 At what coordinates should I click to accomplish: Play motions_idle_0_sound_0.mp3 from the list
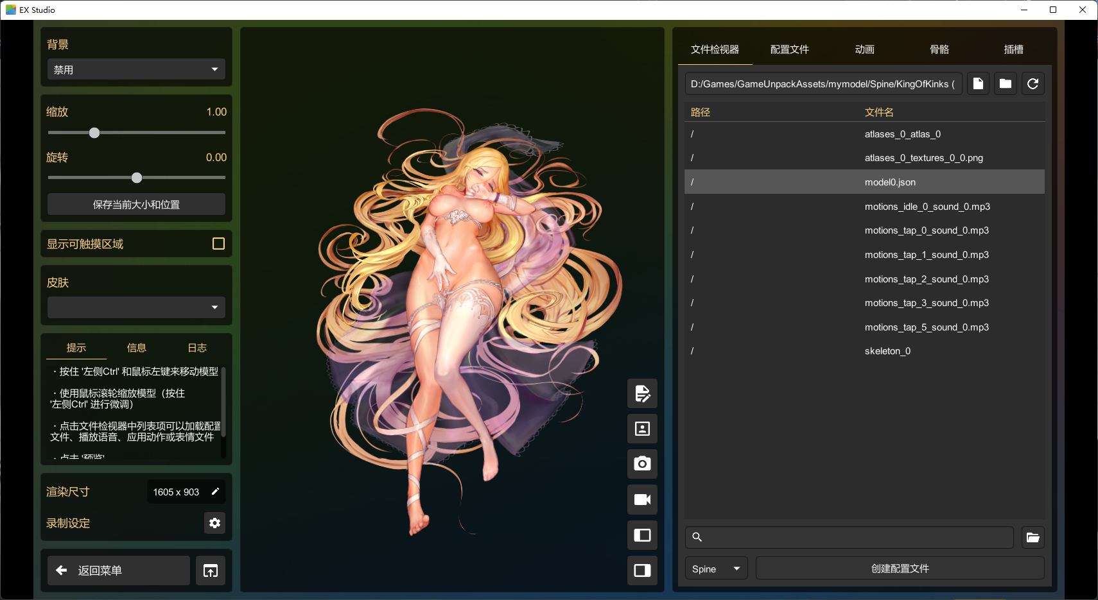864,207
